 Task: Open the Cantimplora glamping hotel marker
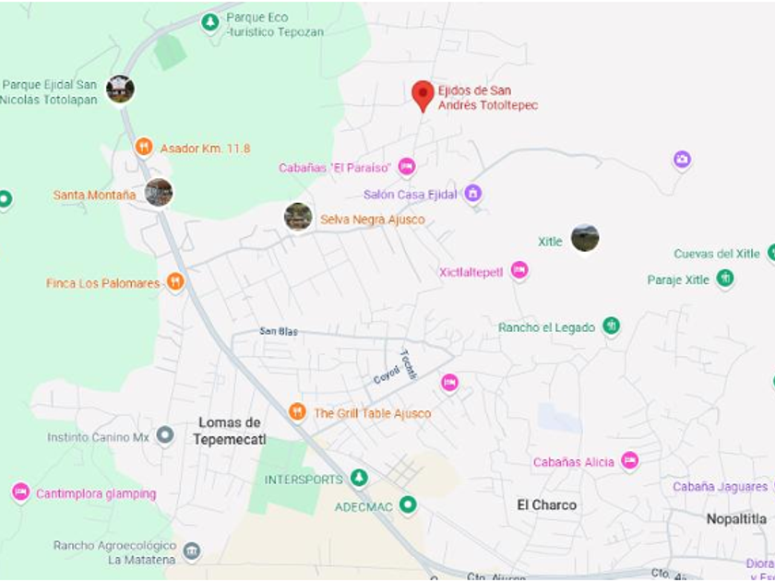(x=20, y=492)
